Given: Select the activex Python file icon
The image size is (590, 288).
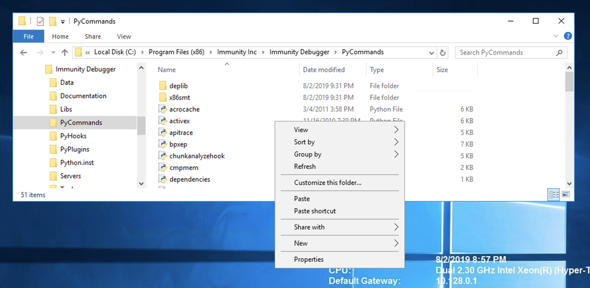Looking at the screenshot, I should pos(163,121).
